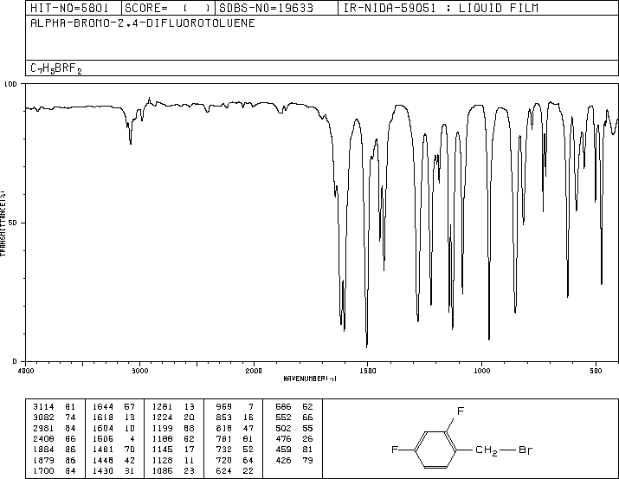Click the top F atom in the structure
The height and width of the screenshot is (479, 619).
(x=461, y=411)
